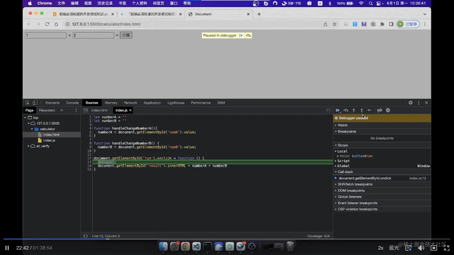Toggle device toolbar emulation
This screenshot has height=255, width=454.
coord(35,102)
